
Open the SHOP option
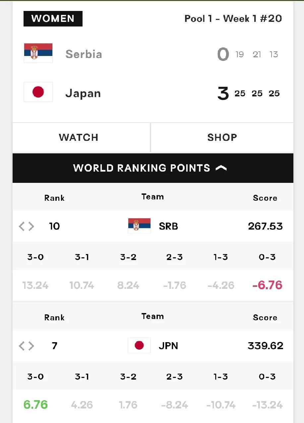222,137
